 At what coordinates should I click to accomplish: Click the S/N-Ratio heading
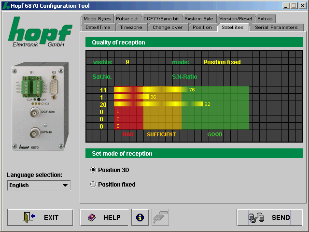coord(184,76)
